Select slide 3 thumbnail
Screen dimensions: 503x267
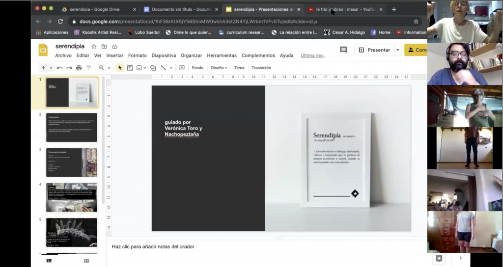click(x=72, y=162)
